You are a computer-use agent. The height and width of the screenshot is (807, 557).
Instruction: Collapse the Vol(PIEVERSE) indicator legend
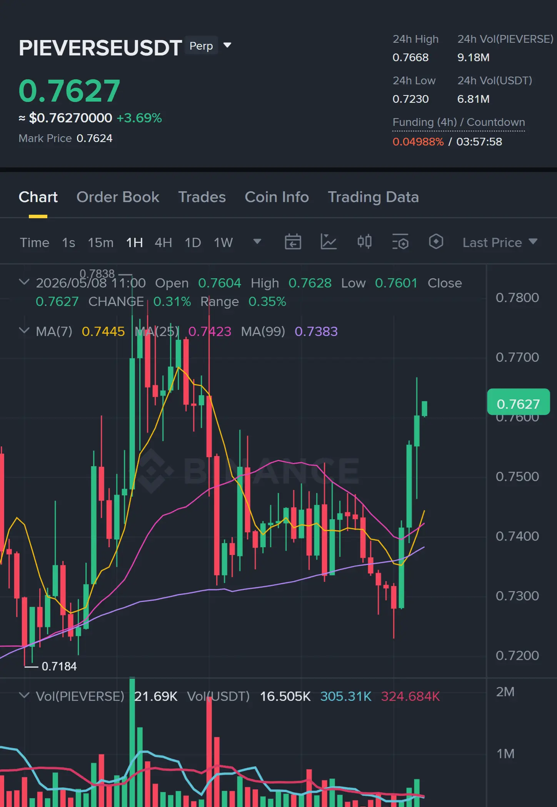point(24,695)
